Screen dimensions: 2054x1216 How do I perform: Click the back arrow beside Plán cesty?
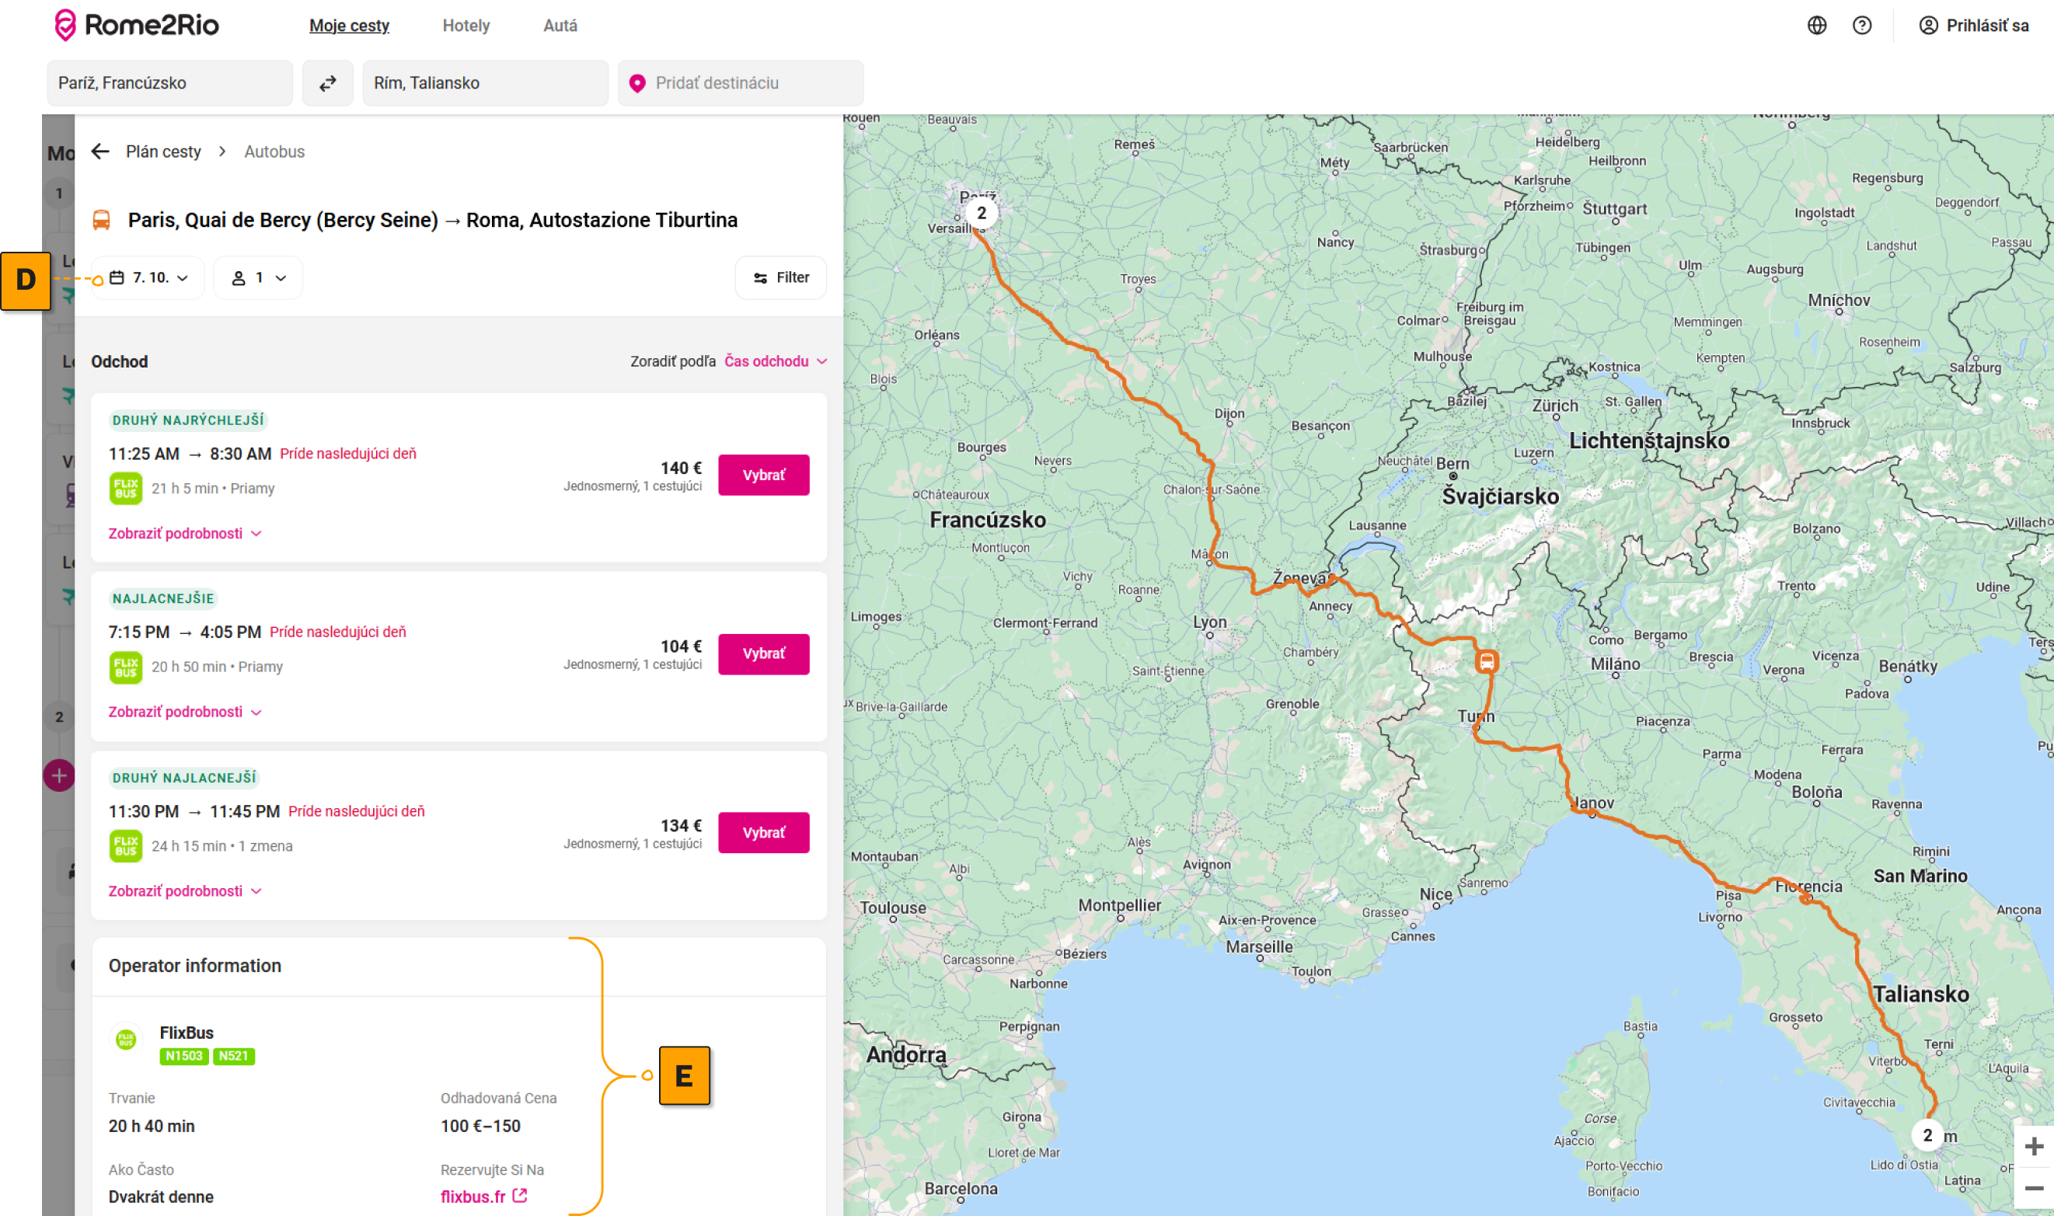pos(100,152)
